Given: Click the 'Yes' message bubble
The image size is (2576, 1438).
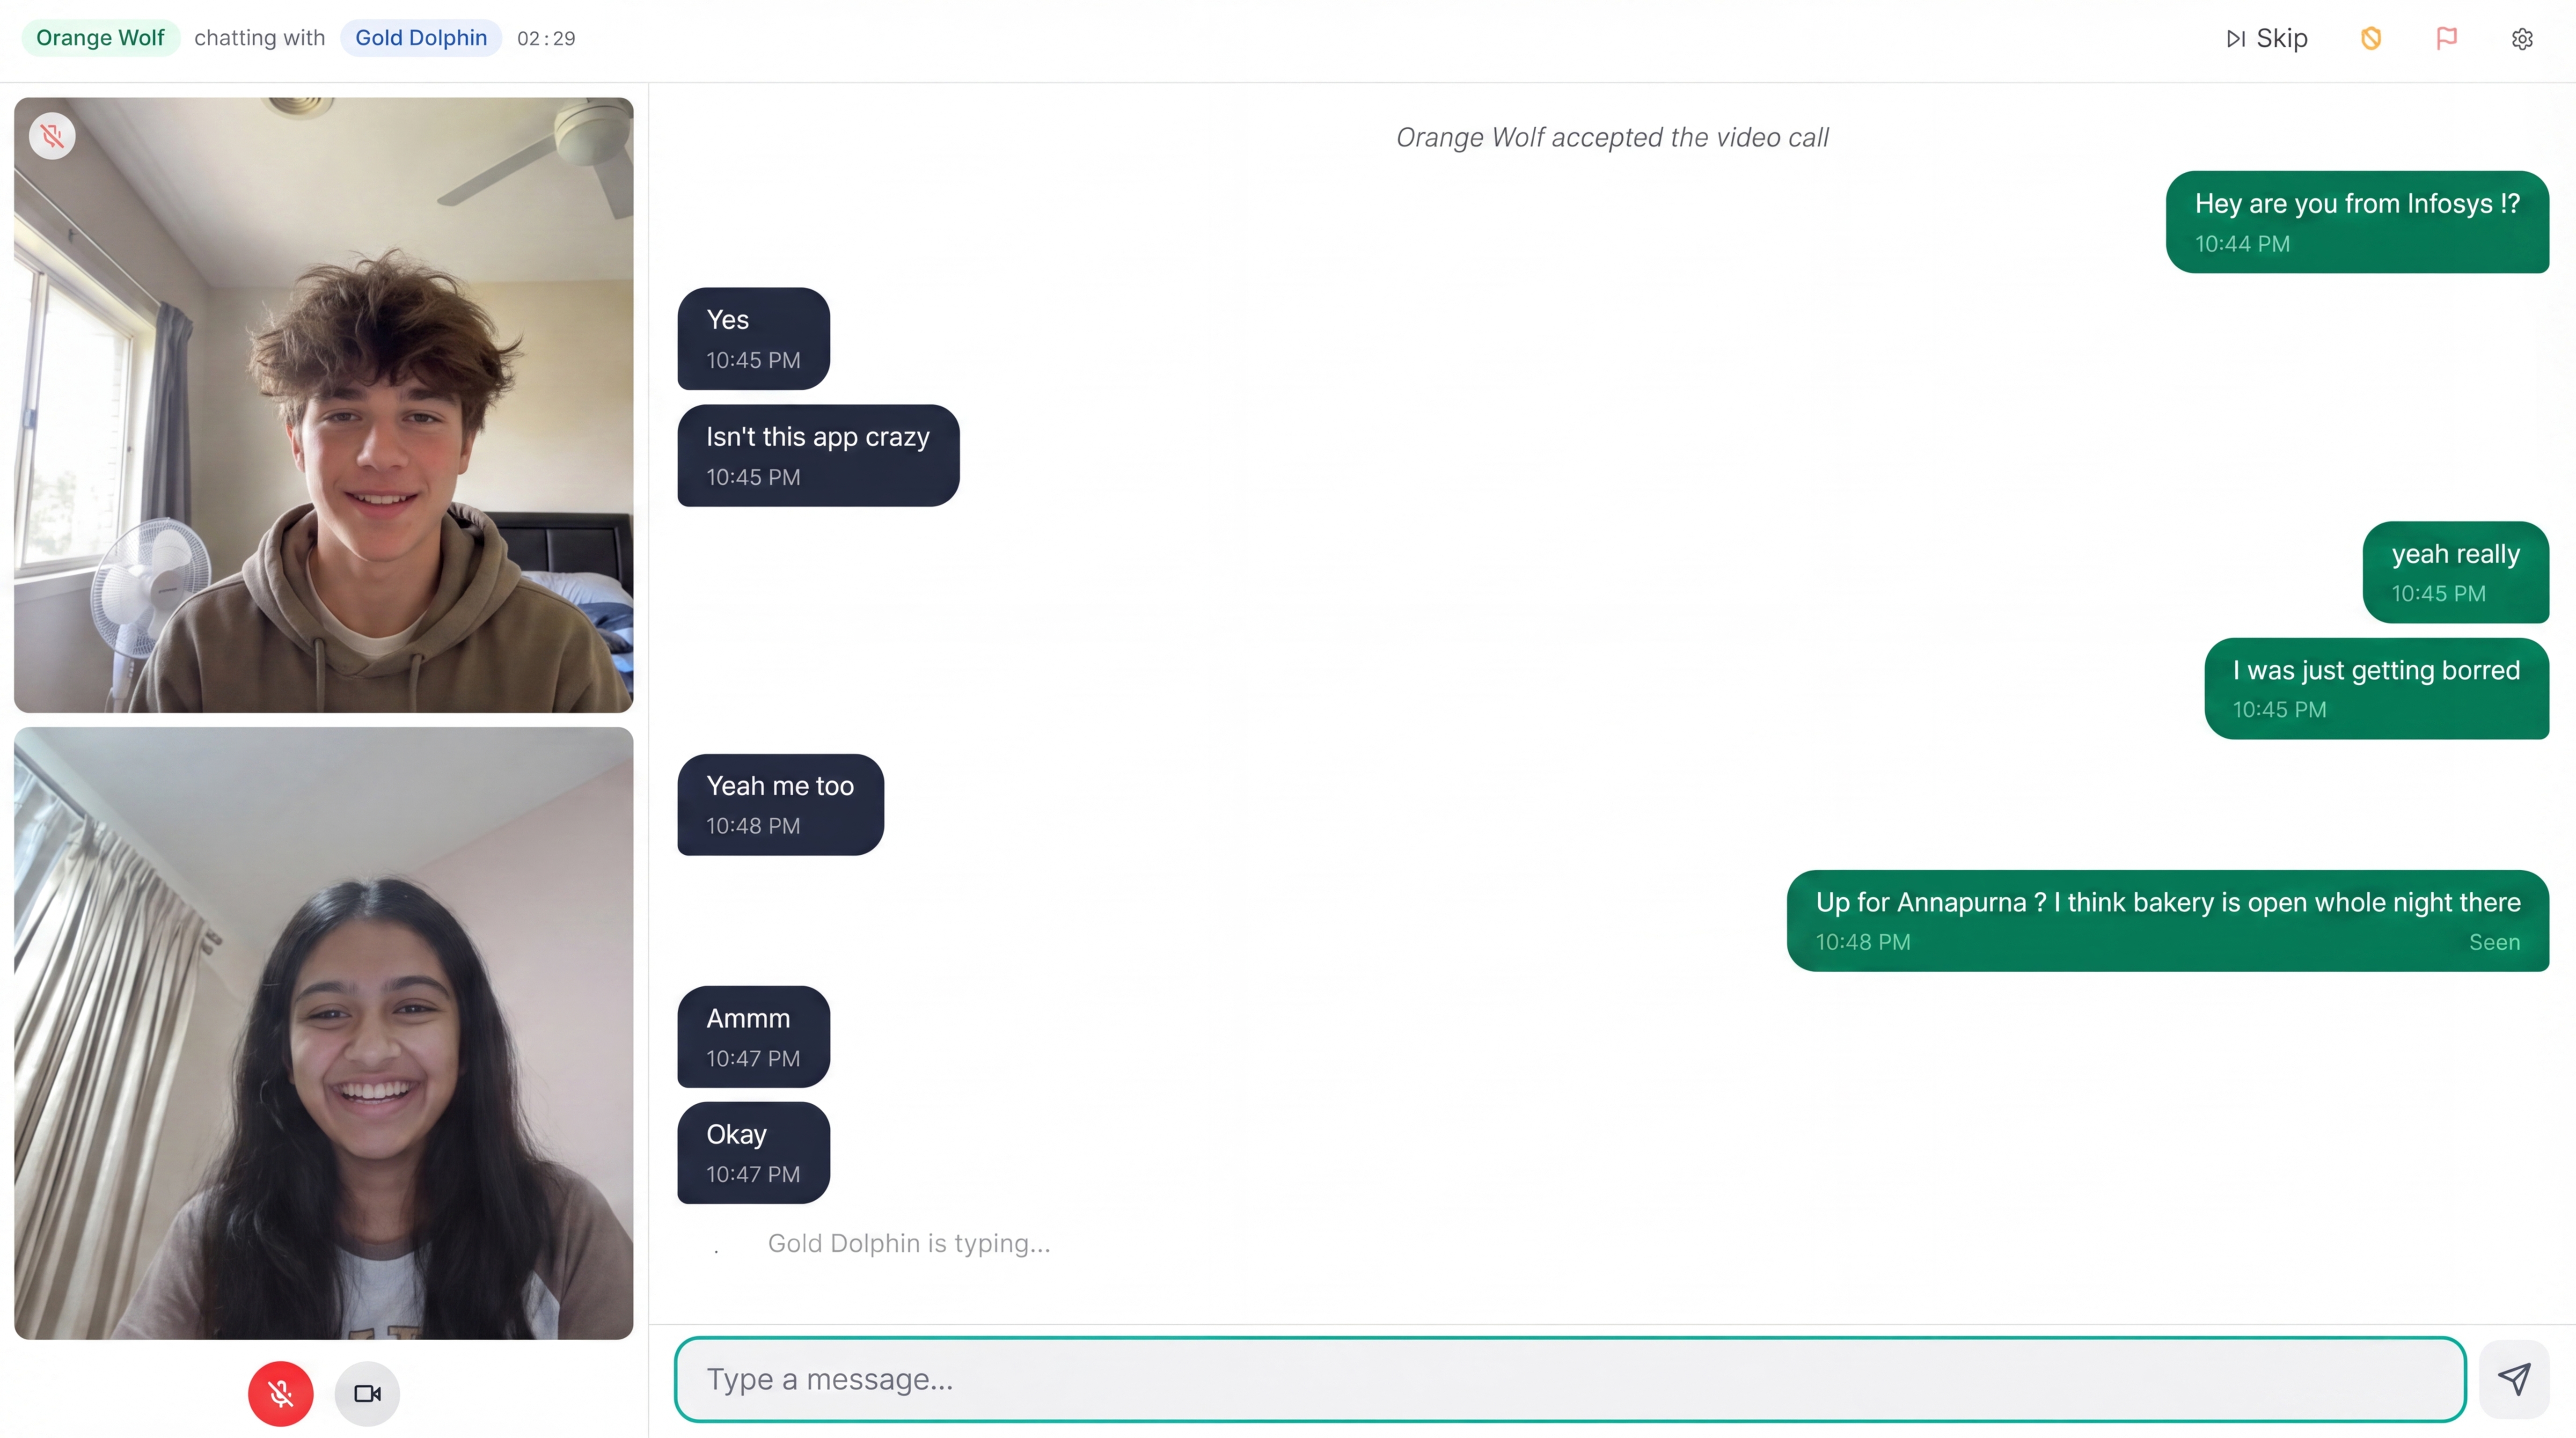Looking at the screenshot, I should [x=753, y=338].
